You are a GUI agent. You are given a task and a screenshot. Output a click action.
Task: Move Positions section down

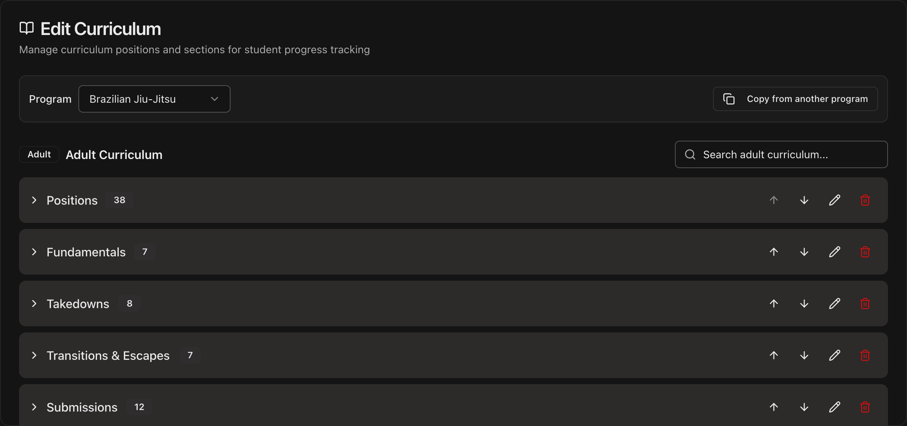click(x=804, y=200)
